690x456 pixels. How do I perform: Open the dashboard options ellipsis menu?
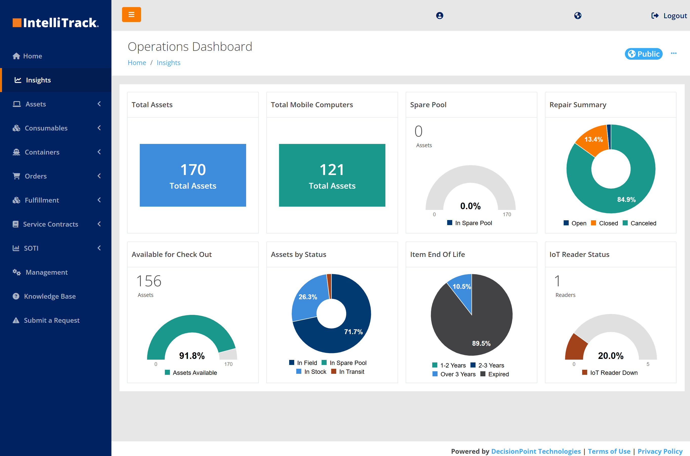coord(674,53)
